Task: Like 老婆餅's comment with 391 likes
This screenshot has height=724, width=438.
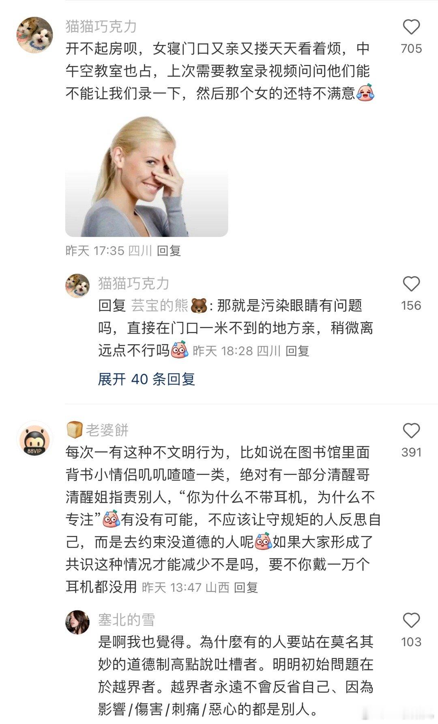Action: point(411,431)
